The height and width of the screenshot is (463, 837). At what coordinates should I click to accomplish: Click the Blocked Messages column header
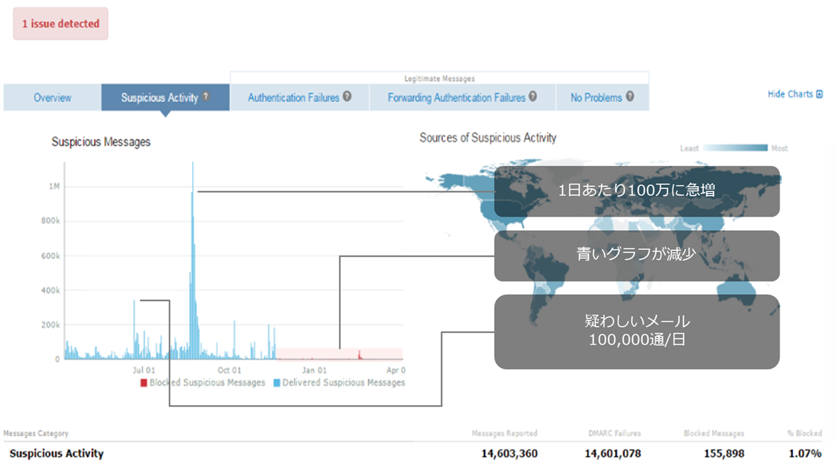713,433
